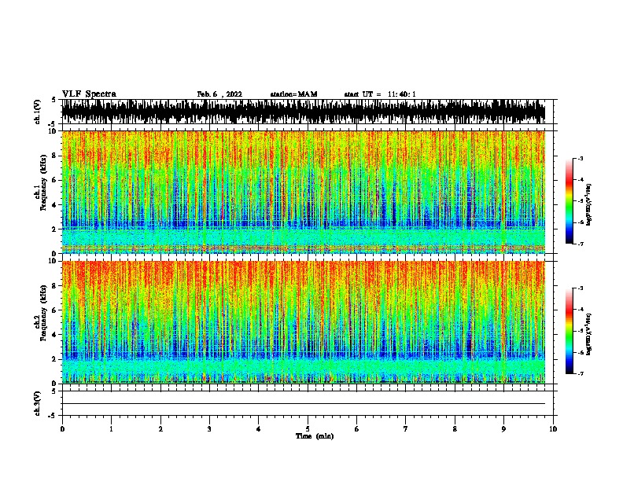623x481 pixels.
Task: Click the "10" label on the time axis
Action: pyautogui.click(x=553, y=429)
